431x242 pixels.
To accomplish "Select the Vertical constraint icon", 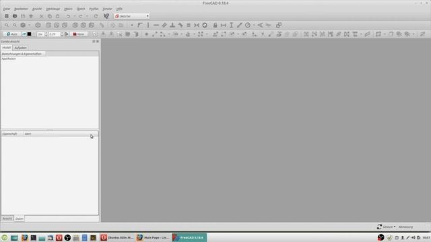I will [x=148, y=26].
